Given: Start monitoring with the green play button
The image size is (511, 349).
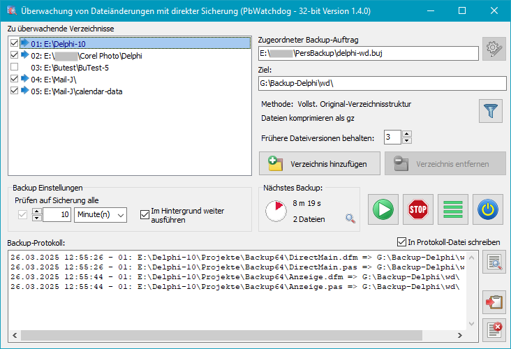Looking at the screenshot, I should (x=383, y=209).
